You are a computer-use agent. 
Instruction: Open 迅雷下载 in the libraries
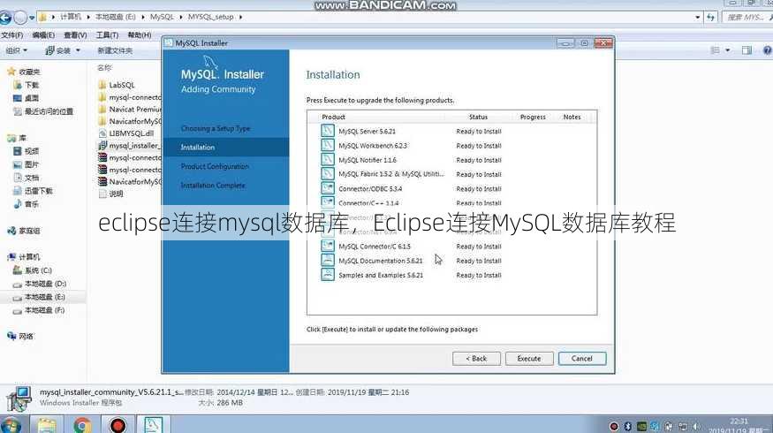tap(33, 191)
